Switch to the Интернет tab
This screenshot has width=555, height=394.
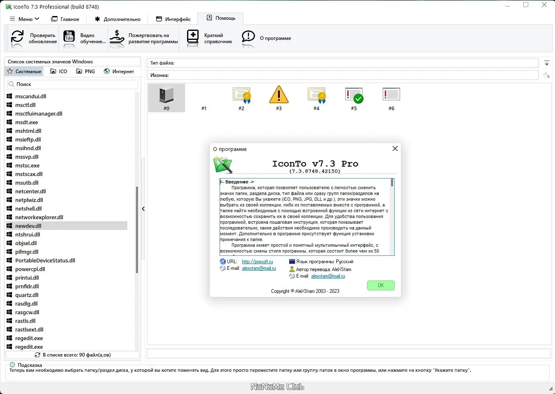119,71
